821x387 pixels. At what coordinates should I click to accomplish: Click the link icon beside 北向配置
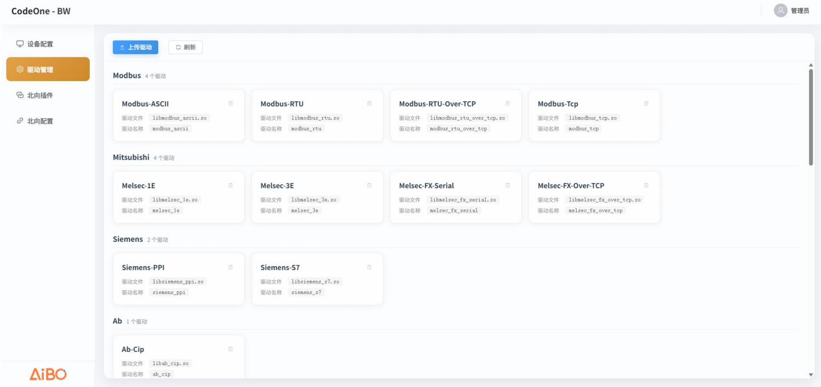tap(20, 121)
